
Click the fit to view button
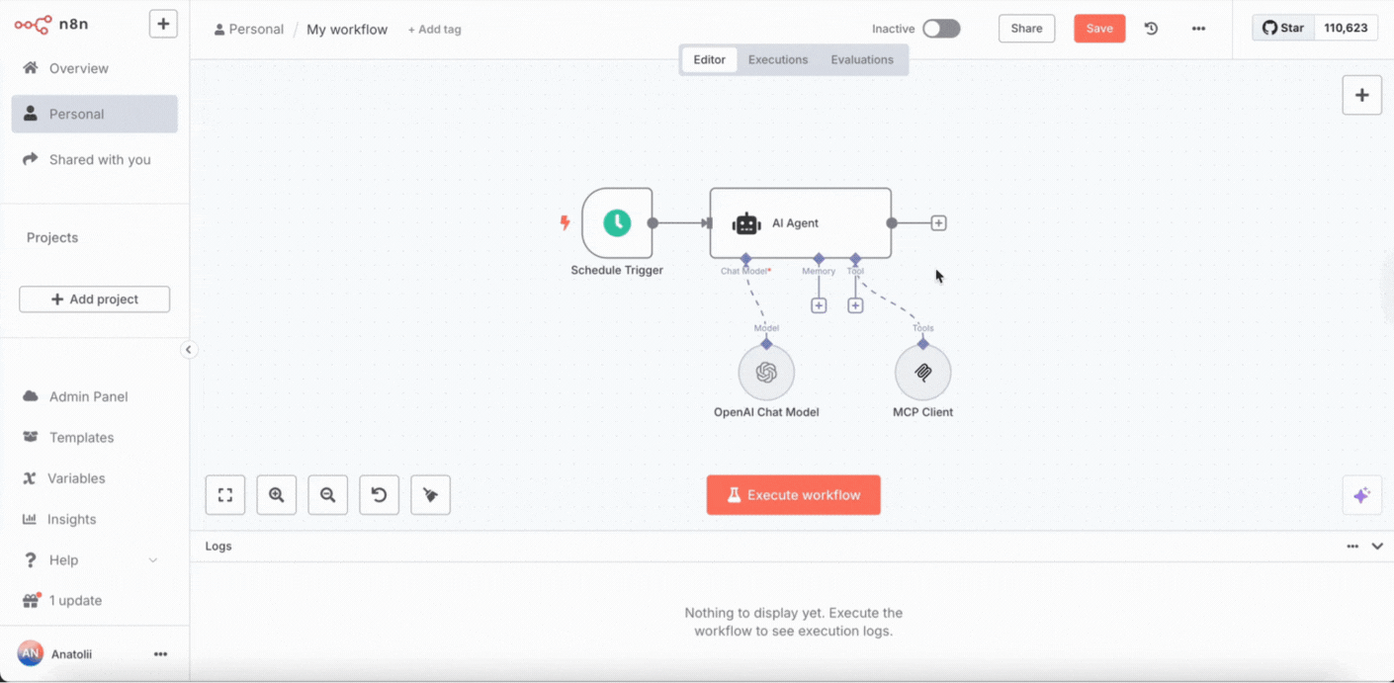pos(225,495)
